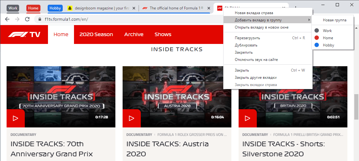Open the Home tab group chip
This screenshot has height=161, width=359.
[34, 8]
